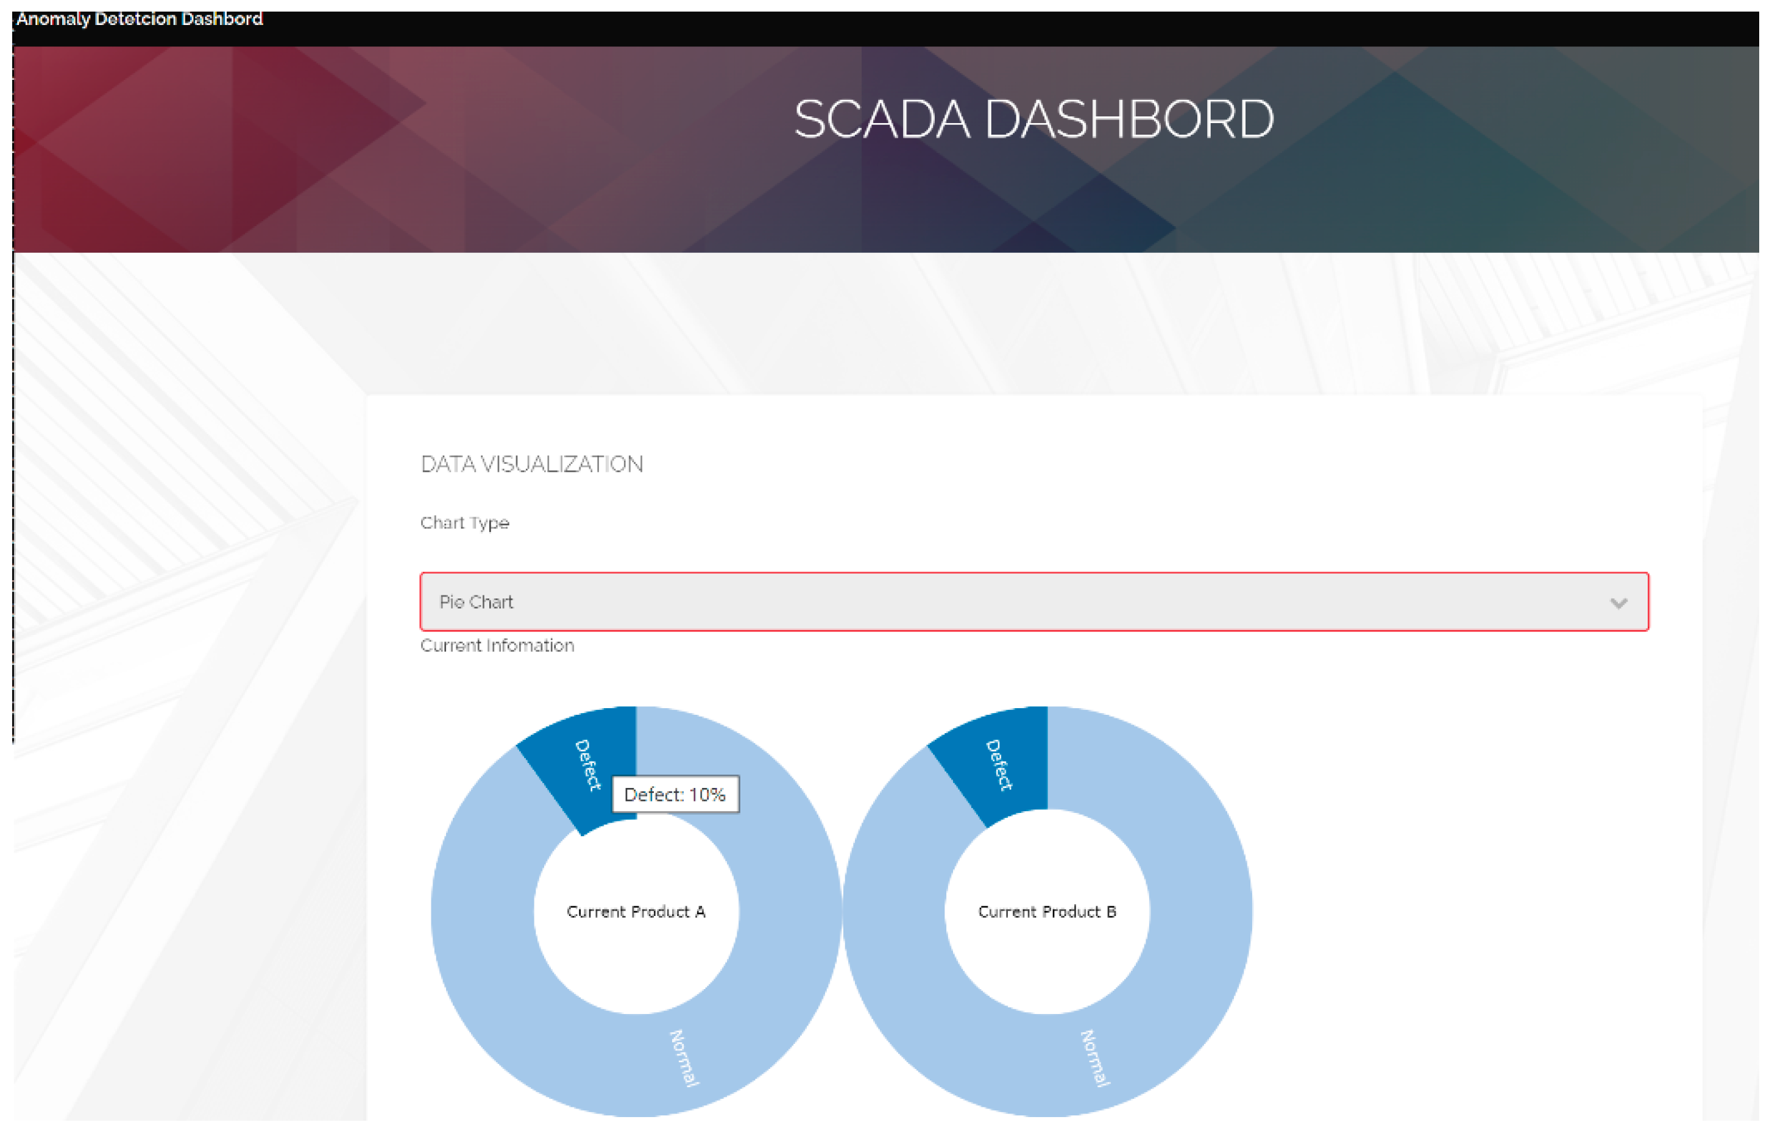Image resolution: width=1772 pixels, height=1139 pixels.
Task: Click the Current Infomation label text
Action: (x=497, y=646)
